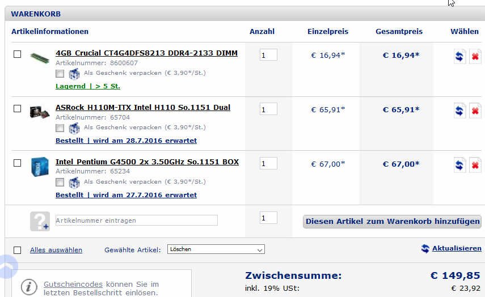Click quantity field for ASRock H110M-ITX
485x297 pixels.
268,109
